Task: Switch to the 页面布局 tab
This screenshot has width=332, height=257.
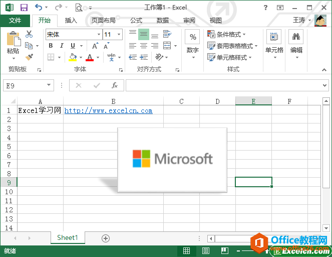Action: (x=104, y=21)
